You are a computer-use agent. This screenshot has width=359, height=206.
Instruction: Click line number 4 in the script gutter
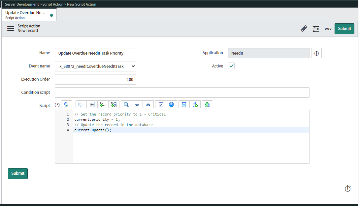coord(68,130)
